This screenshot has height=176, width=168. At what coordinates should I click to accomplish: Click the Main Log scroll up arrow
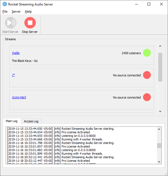(159, 129)
